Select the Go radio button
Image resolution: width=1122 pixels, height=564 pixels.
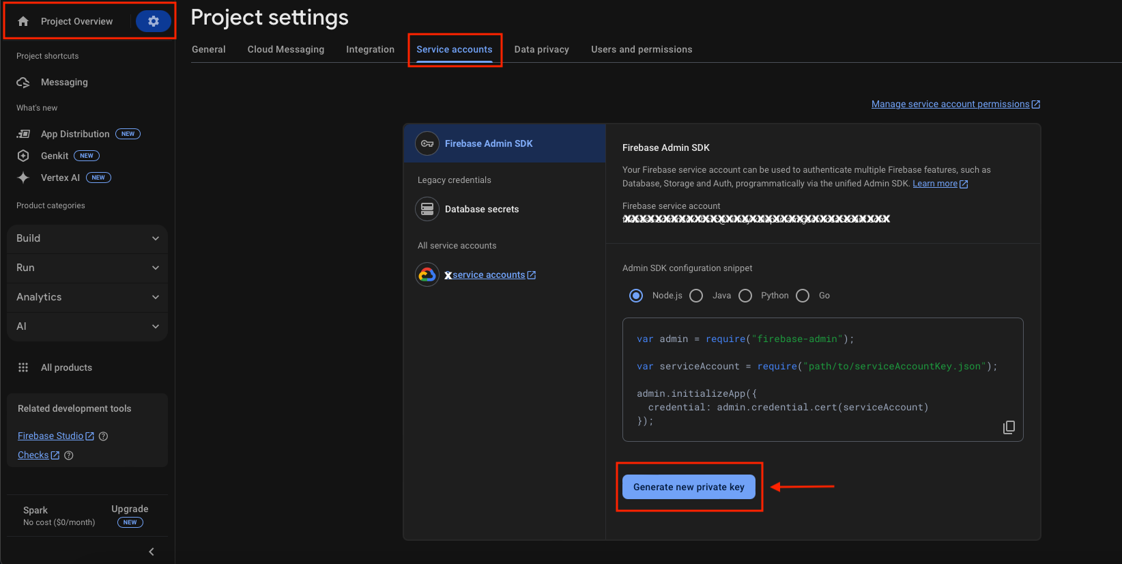803,296
